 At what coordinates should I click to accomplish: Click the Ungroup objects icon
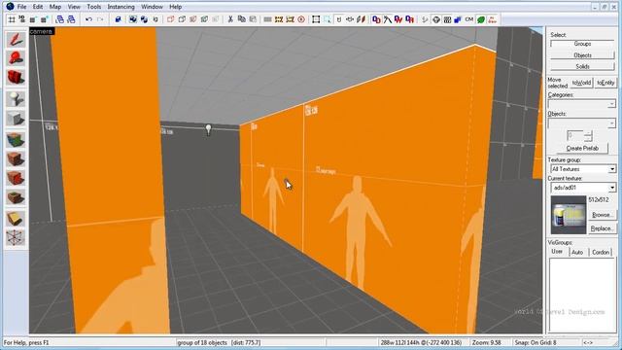pos(144,19)
